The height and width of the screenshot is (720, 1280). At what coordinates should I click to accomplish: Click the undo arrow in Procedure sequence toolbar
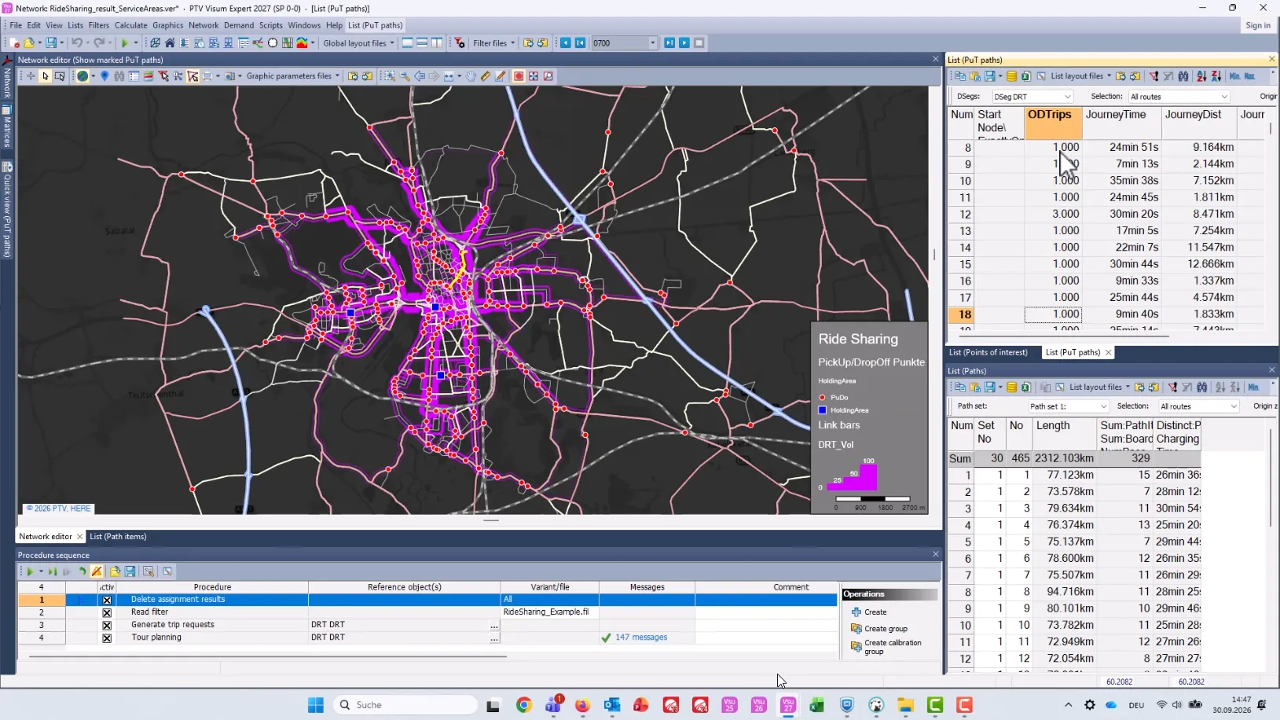tap(82, 571)
